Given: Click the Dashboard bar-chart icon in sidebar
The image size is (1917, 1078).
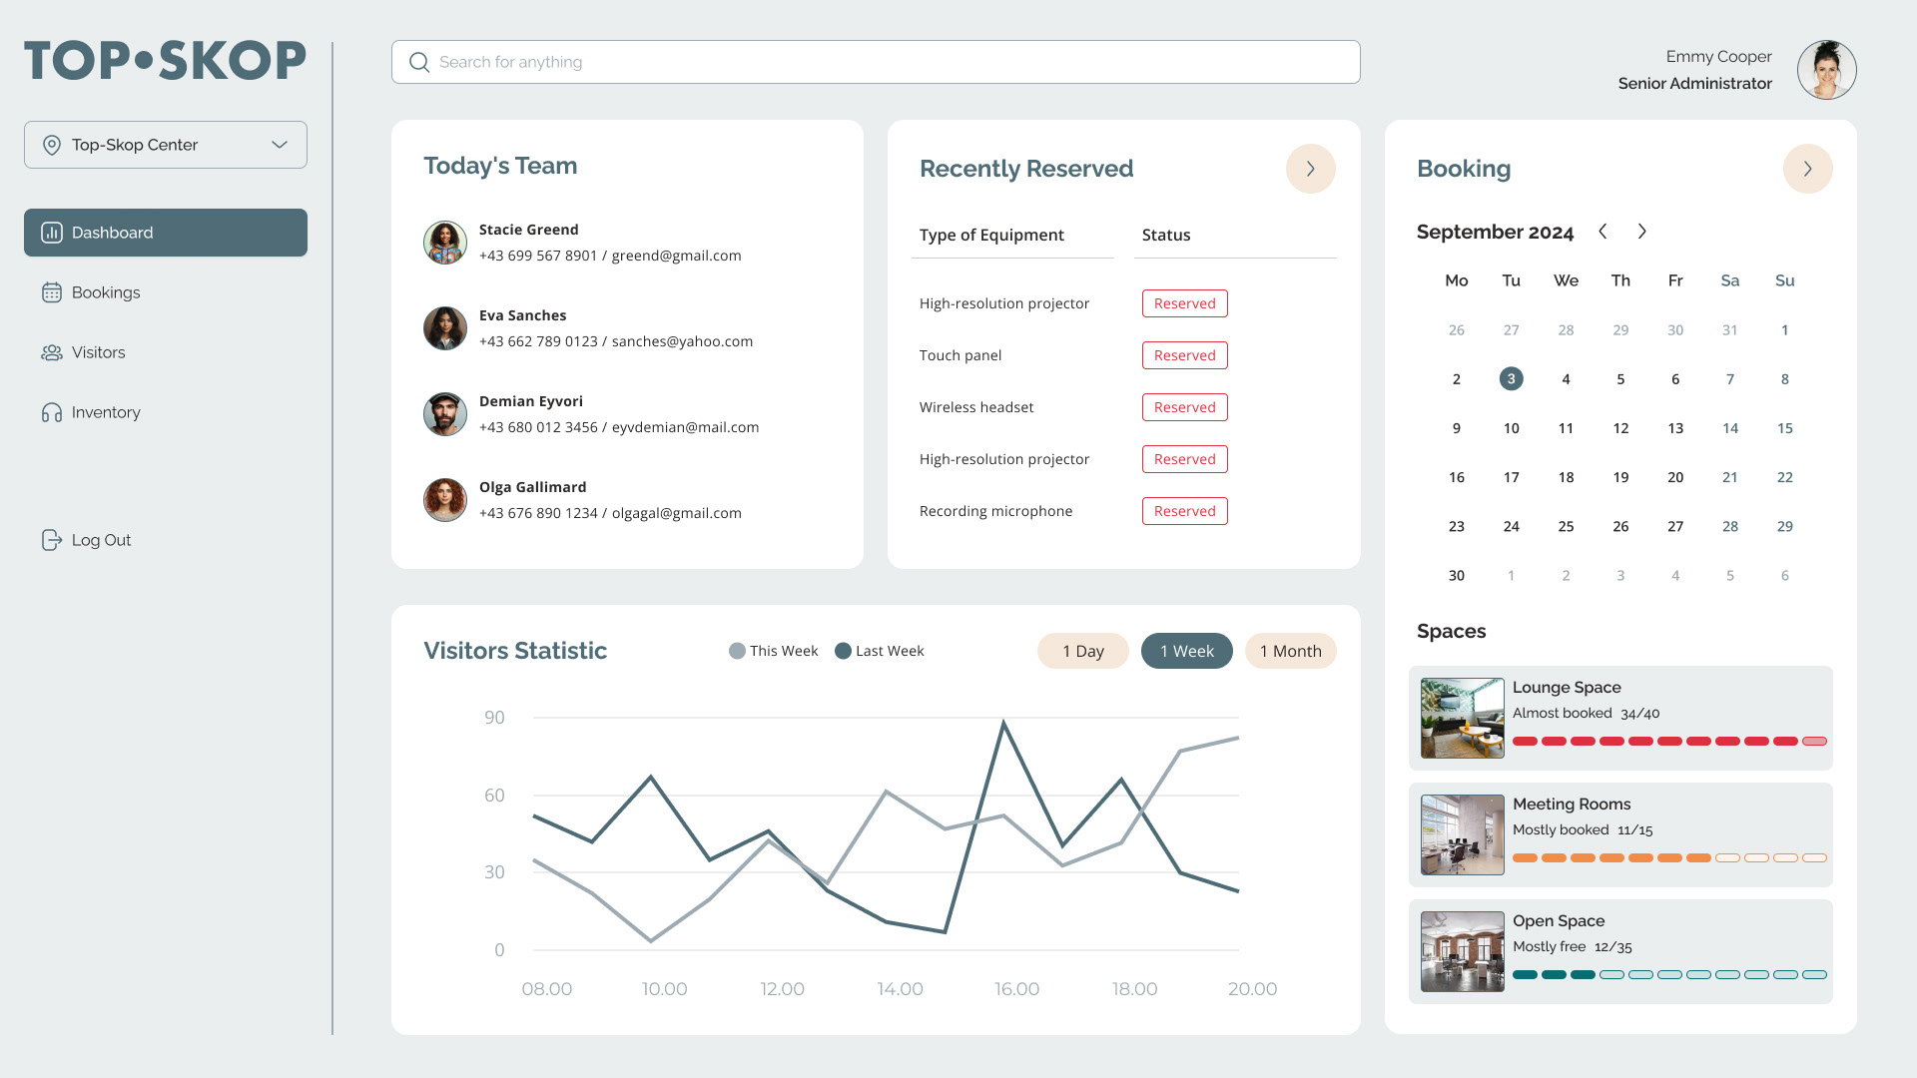Looking at the screenshot, I should point(52,233).
